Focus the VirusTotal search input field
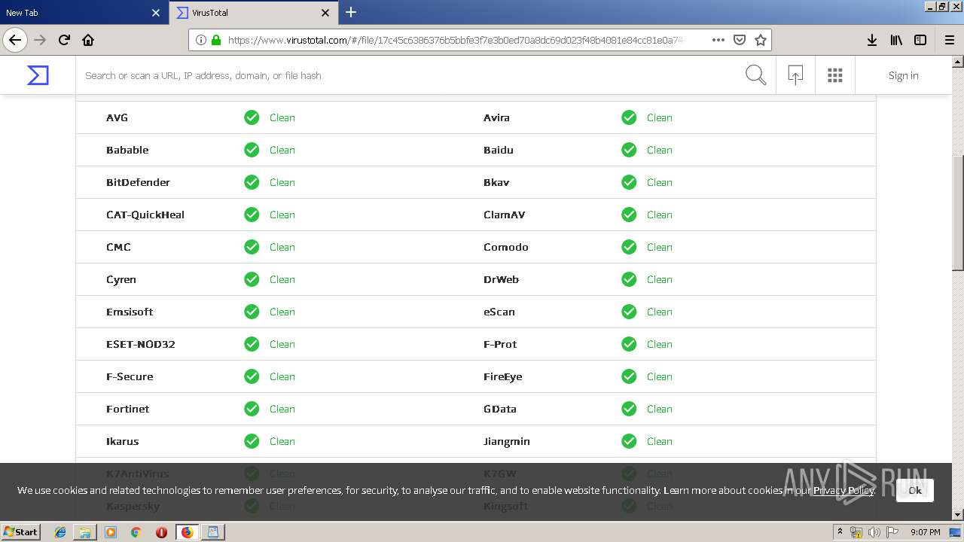964x542 pixels. coord(410,75)
